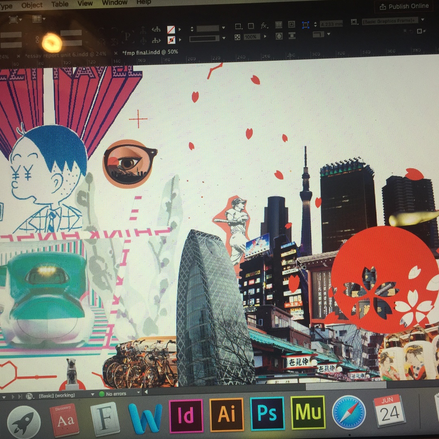Click the fx effects icon
439x439 pixels.
(x=264, y=26)
